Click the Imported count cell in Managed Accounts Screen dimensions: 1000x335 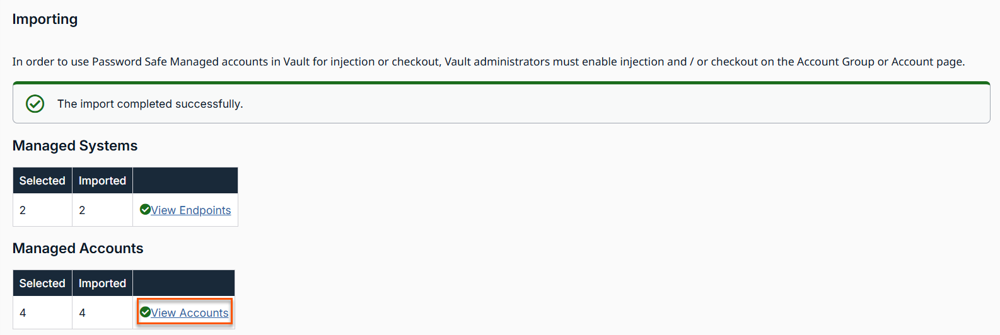102,313
